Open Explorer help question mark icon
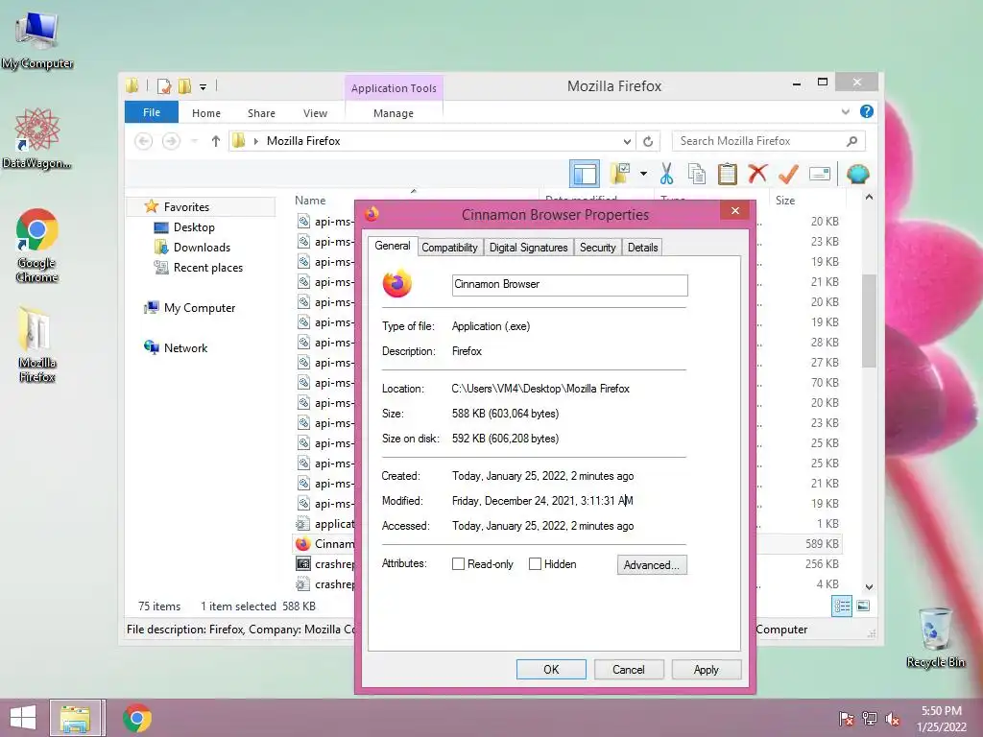Viewport: 983px width, 737px height. [867, 111]
